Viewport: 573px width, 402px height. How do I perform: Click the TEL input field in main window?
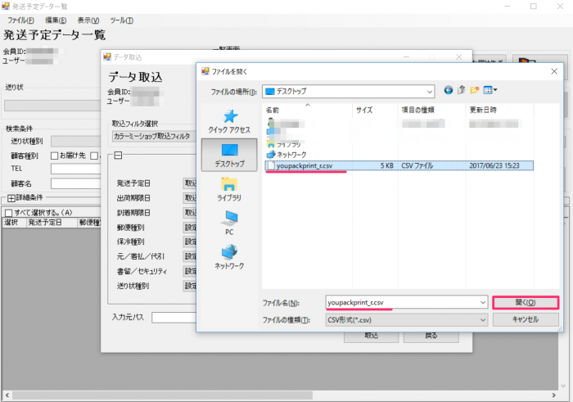pyautogui.click(x=75, y=169)
